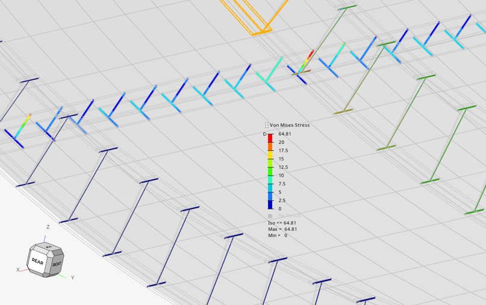Select the red legend color band

pyautogui.click(x=270, y=138)
